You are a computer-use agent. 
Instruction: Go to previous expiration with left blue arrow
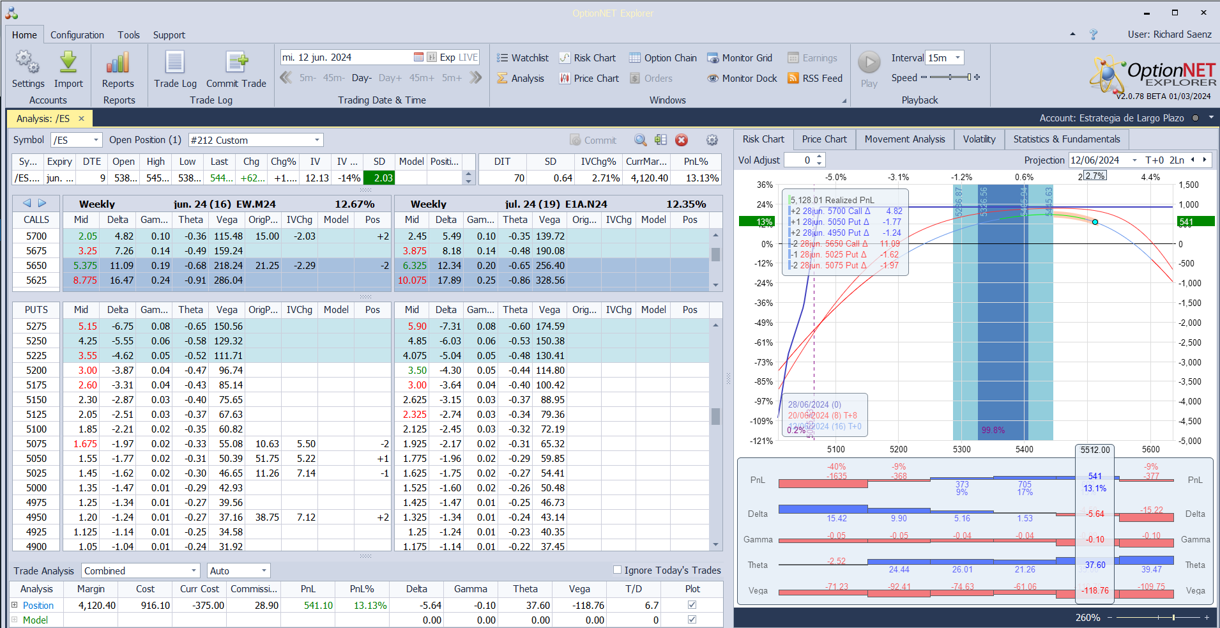(27, 203)
